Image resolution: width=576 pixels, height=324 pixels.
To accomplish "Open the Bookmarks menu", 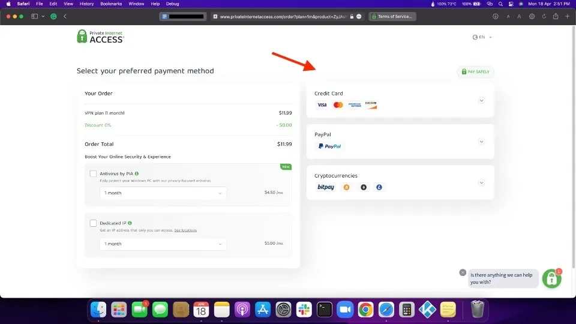I will pyautogui.click(x=111, y=4).
